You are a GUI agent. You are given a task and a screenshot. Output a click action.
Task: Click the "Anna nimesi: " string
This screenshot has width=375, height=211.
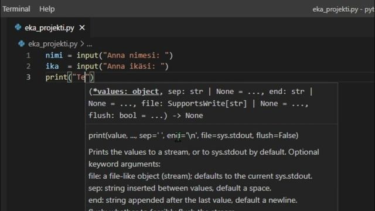[x=136, y=56]
